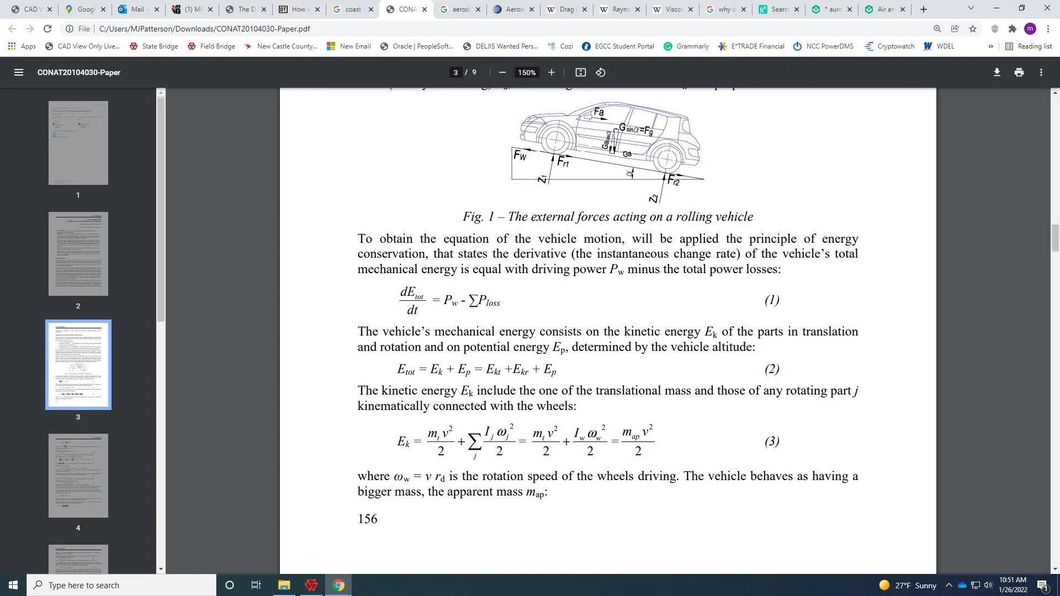The width and height of the screenshot is (1060, 596).
Task: Open the volume control in tray
Action: click(x=988, y=585)
